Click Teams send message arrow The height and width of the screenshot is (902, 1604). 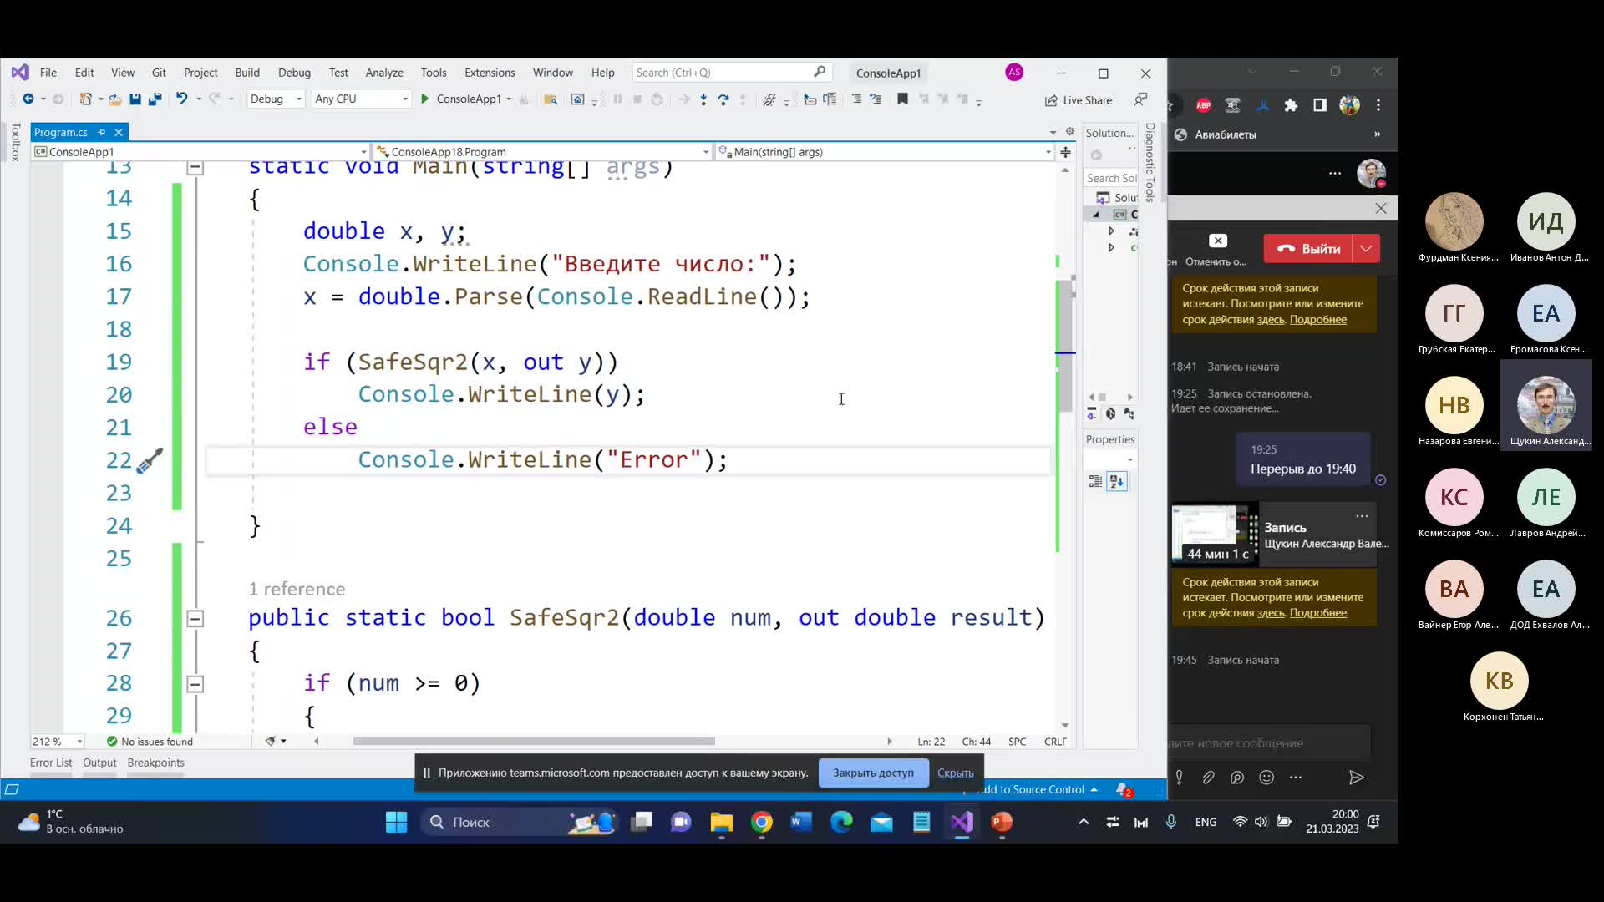click(1357, 778)
